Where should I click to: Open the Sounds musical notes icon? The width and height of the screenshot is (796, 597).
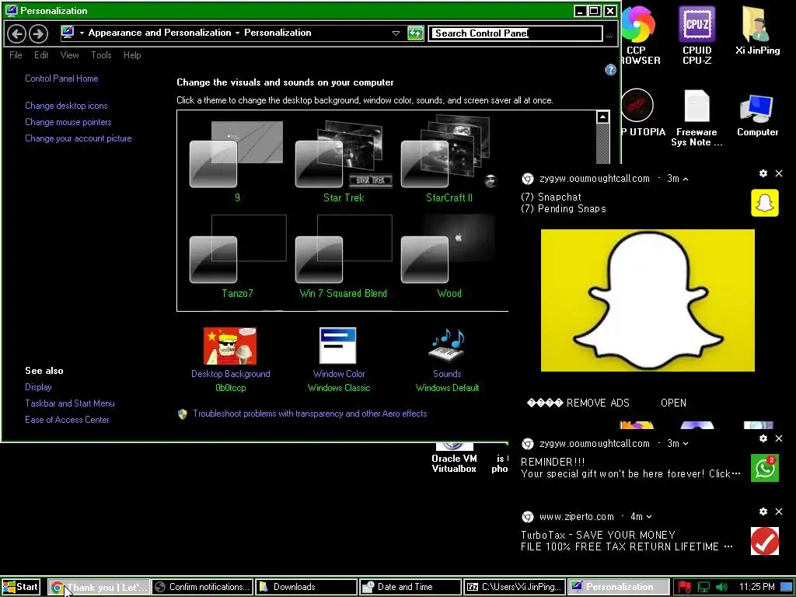tap(447, 346)
